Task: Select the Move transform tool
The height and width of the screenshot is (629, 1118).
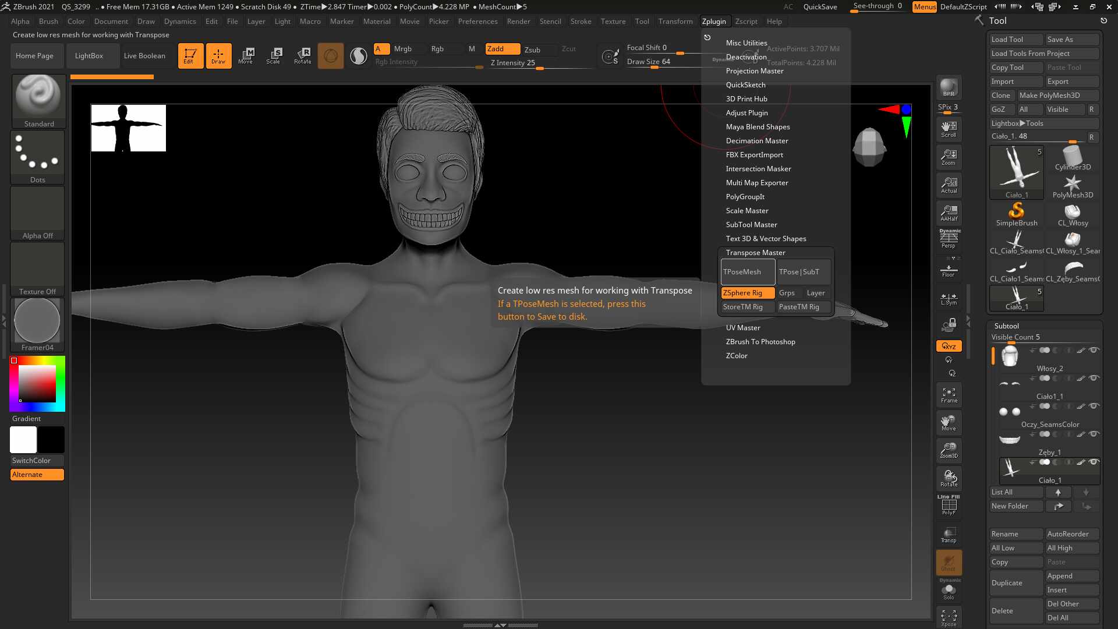Action: [246, 56]
